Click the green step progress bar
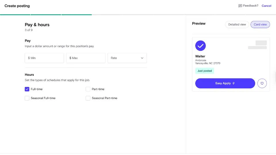 click(46, 15)
